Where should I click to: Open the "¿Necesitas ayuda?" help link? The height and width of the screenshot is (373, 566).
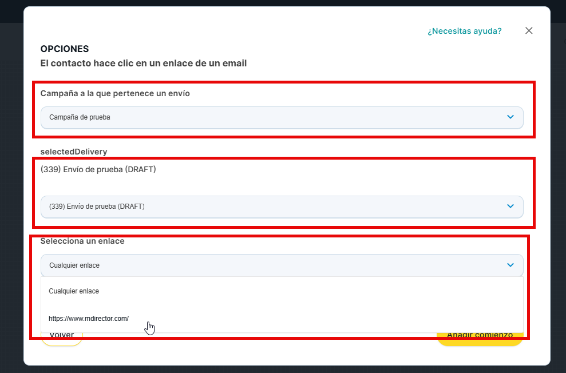click(464, 31)
